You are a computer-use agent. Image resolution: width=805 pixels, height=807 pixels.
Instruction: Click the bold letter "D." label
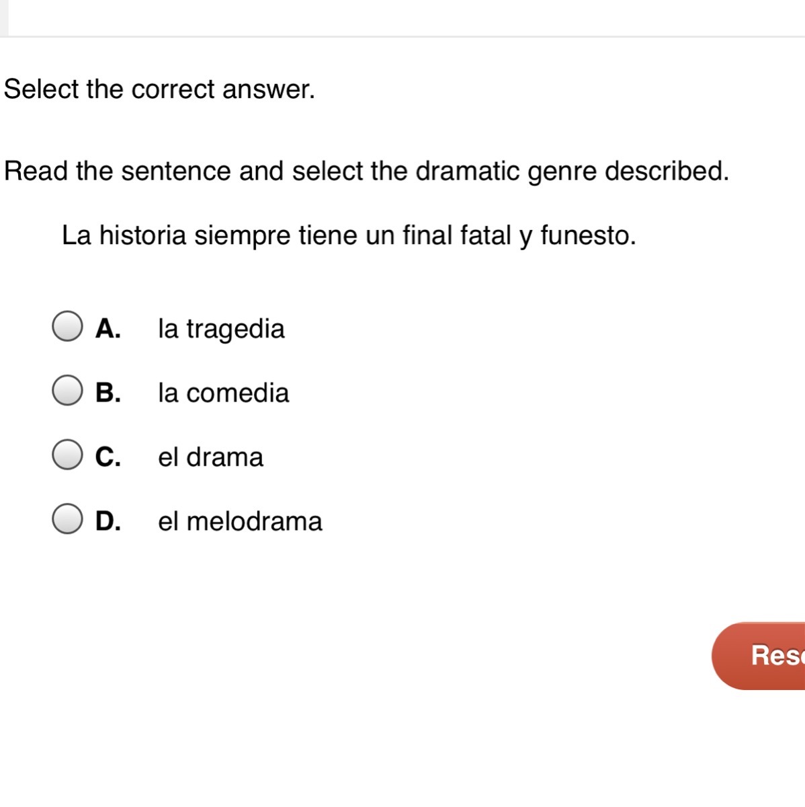108,521
